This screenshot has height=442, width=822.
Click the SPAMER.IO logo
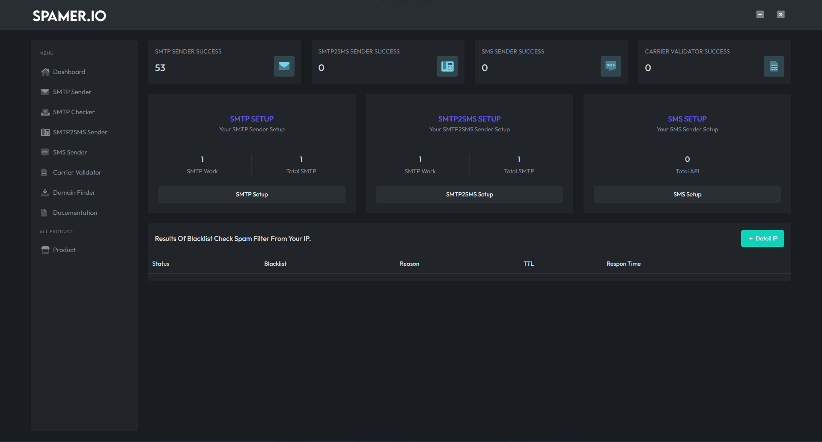click(x=69, y=16)
